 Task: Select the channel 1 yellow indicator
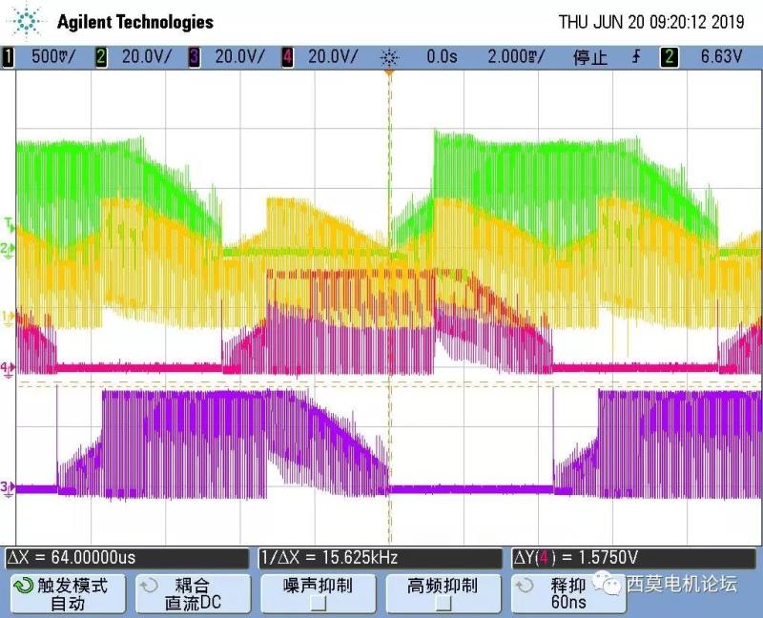click(x=10, y=57)
